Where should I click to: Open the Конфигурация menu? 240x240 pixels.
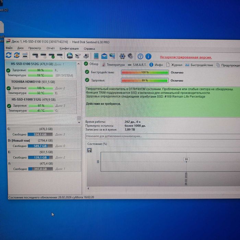click(69, 49)
